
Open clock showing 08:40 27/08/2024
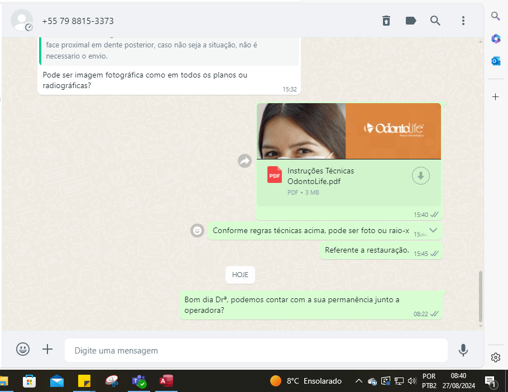[x=459, y=381]
